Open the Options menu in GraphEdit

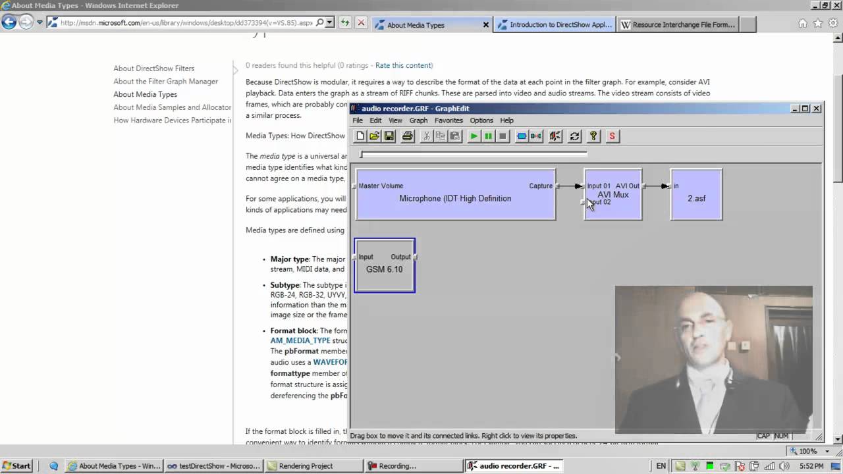[481, 120]
